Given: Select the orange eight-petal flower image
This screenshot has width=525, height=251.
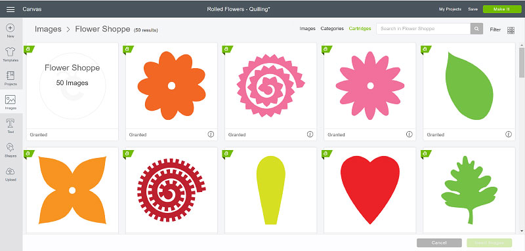Looking at the screenshot, I should 171,86.
